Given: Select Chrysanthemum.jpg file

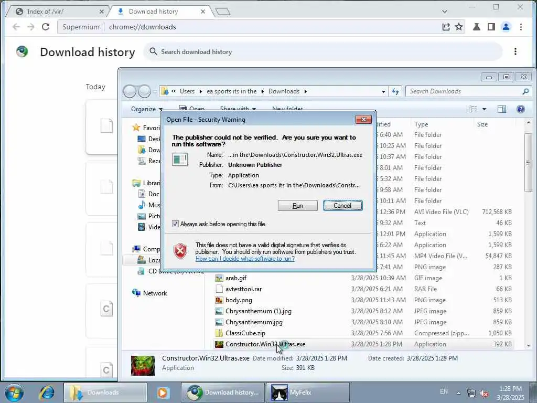Looking at the screenshot, I should click(254, 322).
